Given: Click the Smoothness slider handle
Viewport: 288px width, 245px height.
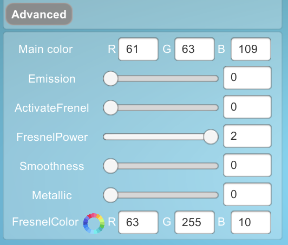Looking at the screenshot, I should [x=110, y=166].
